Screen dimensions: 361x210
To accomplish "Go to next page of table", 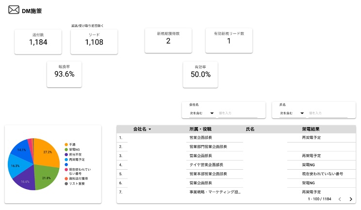I will (x=351, y=199).
